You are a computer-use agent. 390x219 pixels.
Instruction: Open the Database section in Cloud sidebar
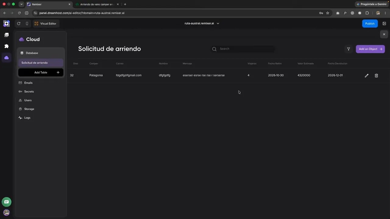pyautogui.click(x=41, y=53)
